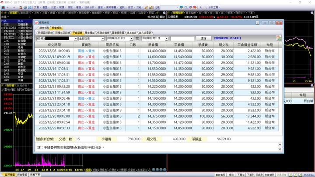315x177 pixels.
Task: Open the 綜合看盤 bottom tab
Action: pos(22,175)
